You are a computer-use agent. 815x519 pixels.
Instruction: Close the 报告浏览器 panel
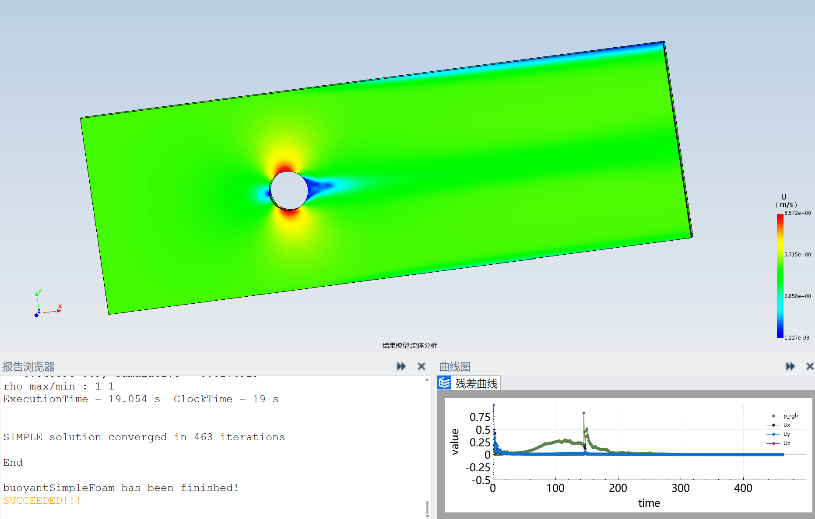pos(422,366)
